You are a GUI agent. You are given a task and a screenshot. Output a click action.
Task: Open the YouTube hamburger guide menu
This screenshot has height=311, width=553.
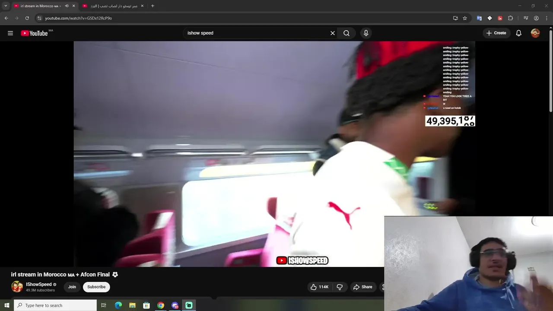point(10,33)
